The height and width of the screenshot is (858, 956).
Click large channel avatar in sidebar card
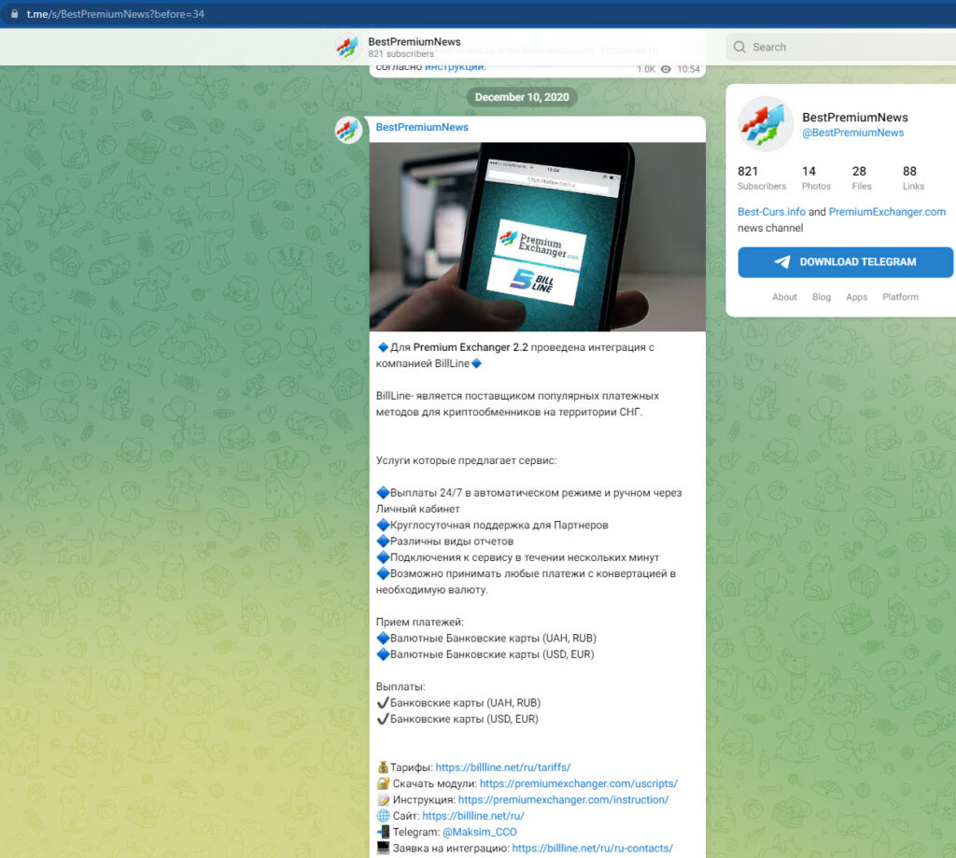coord(766,124)
